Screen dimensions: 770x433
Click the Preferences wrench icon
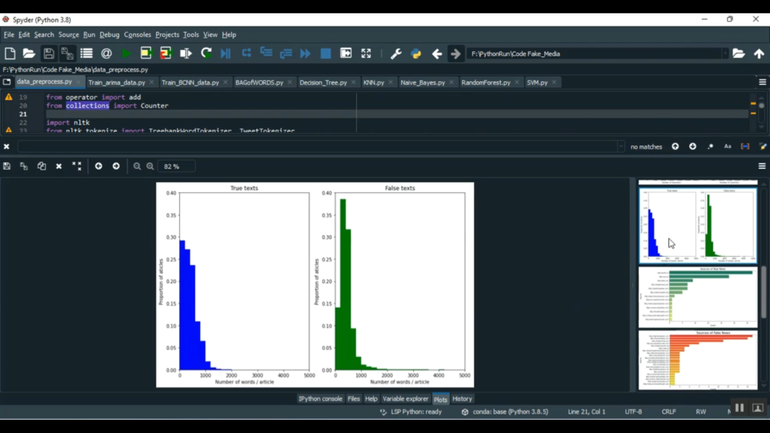[396, 53]
